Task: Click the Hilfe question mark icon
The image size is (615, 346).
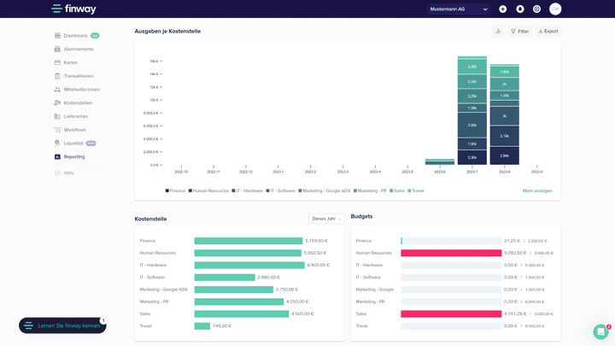Action: pyautogui.click(x=57, y=173)
